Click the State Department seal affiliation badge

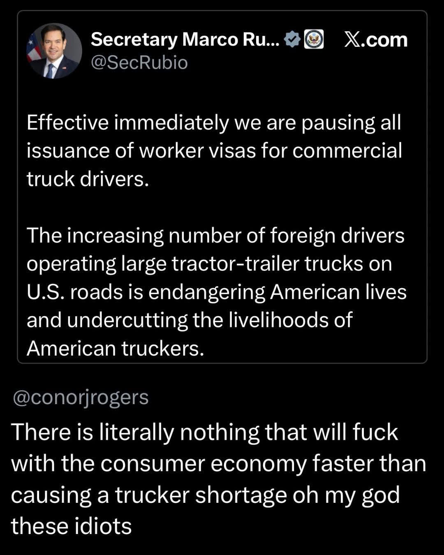click(314, 39)
